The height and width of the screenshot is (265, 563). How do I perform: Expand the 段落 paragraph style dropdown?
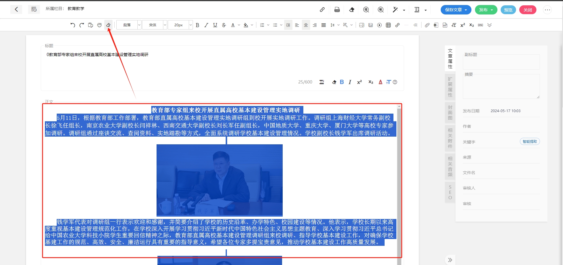point(129,25)
